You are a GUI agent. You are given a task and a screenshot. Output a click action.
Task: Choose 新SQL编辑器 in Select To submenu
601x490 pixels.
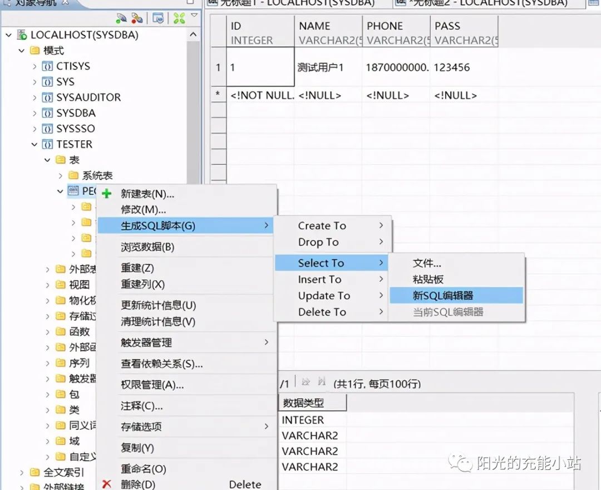[456, 295]
